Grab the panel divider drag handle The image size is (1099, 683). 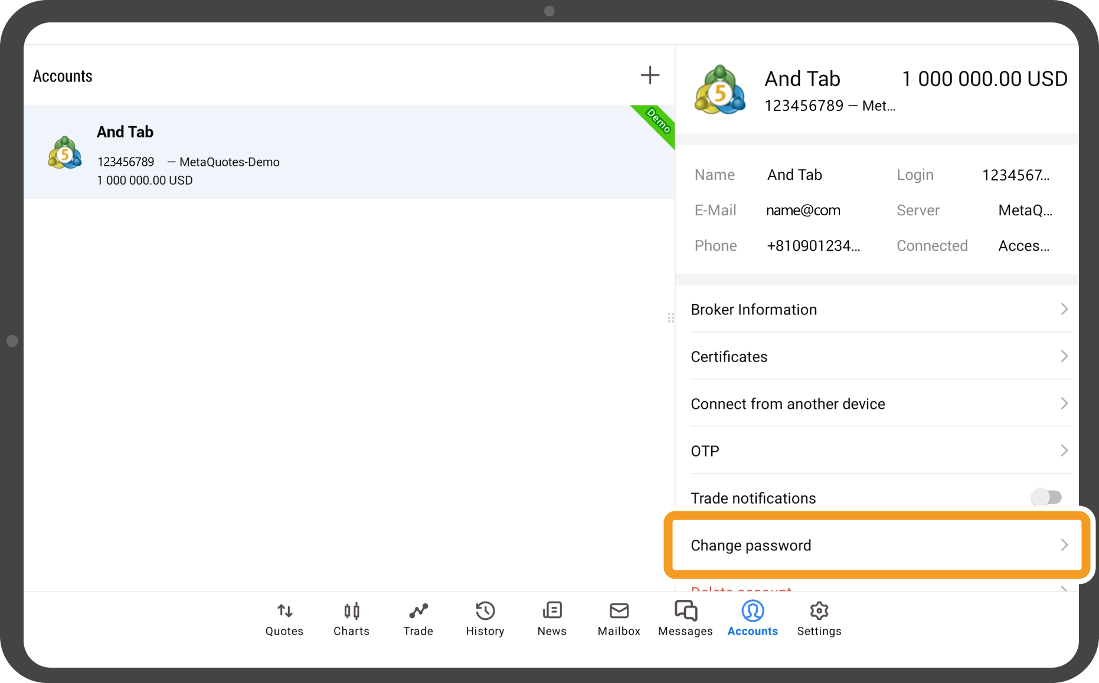(671, 318)
